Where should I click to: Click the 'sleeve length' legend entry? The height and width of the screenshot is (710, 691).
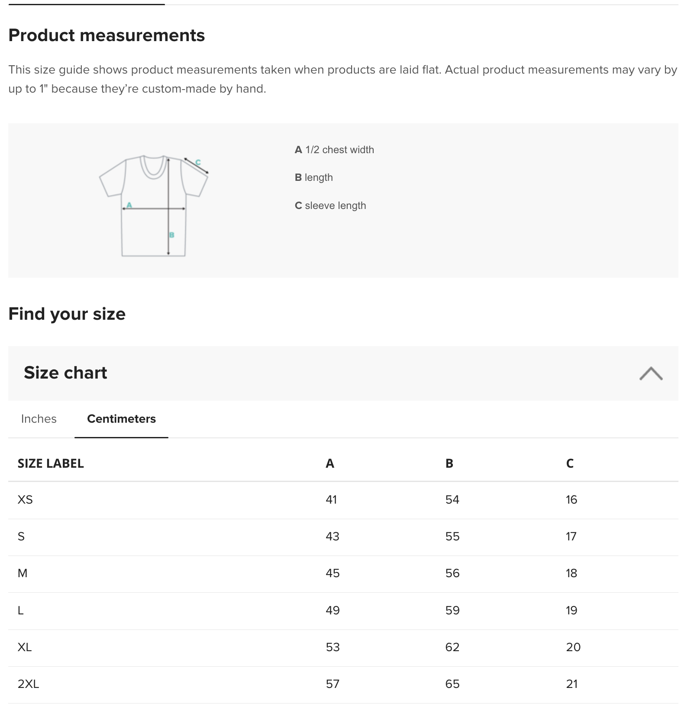tap(330, 206)
